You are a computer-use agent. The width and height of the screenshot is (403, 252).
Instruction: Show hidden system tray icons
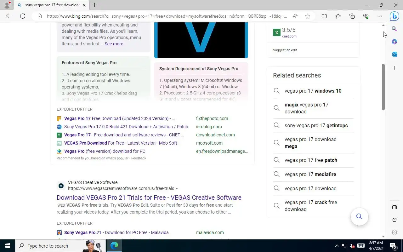(x=337, y=246)
